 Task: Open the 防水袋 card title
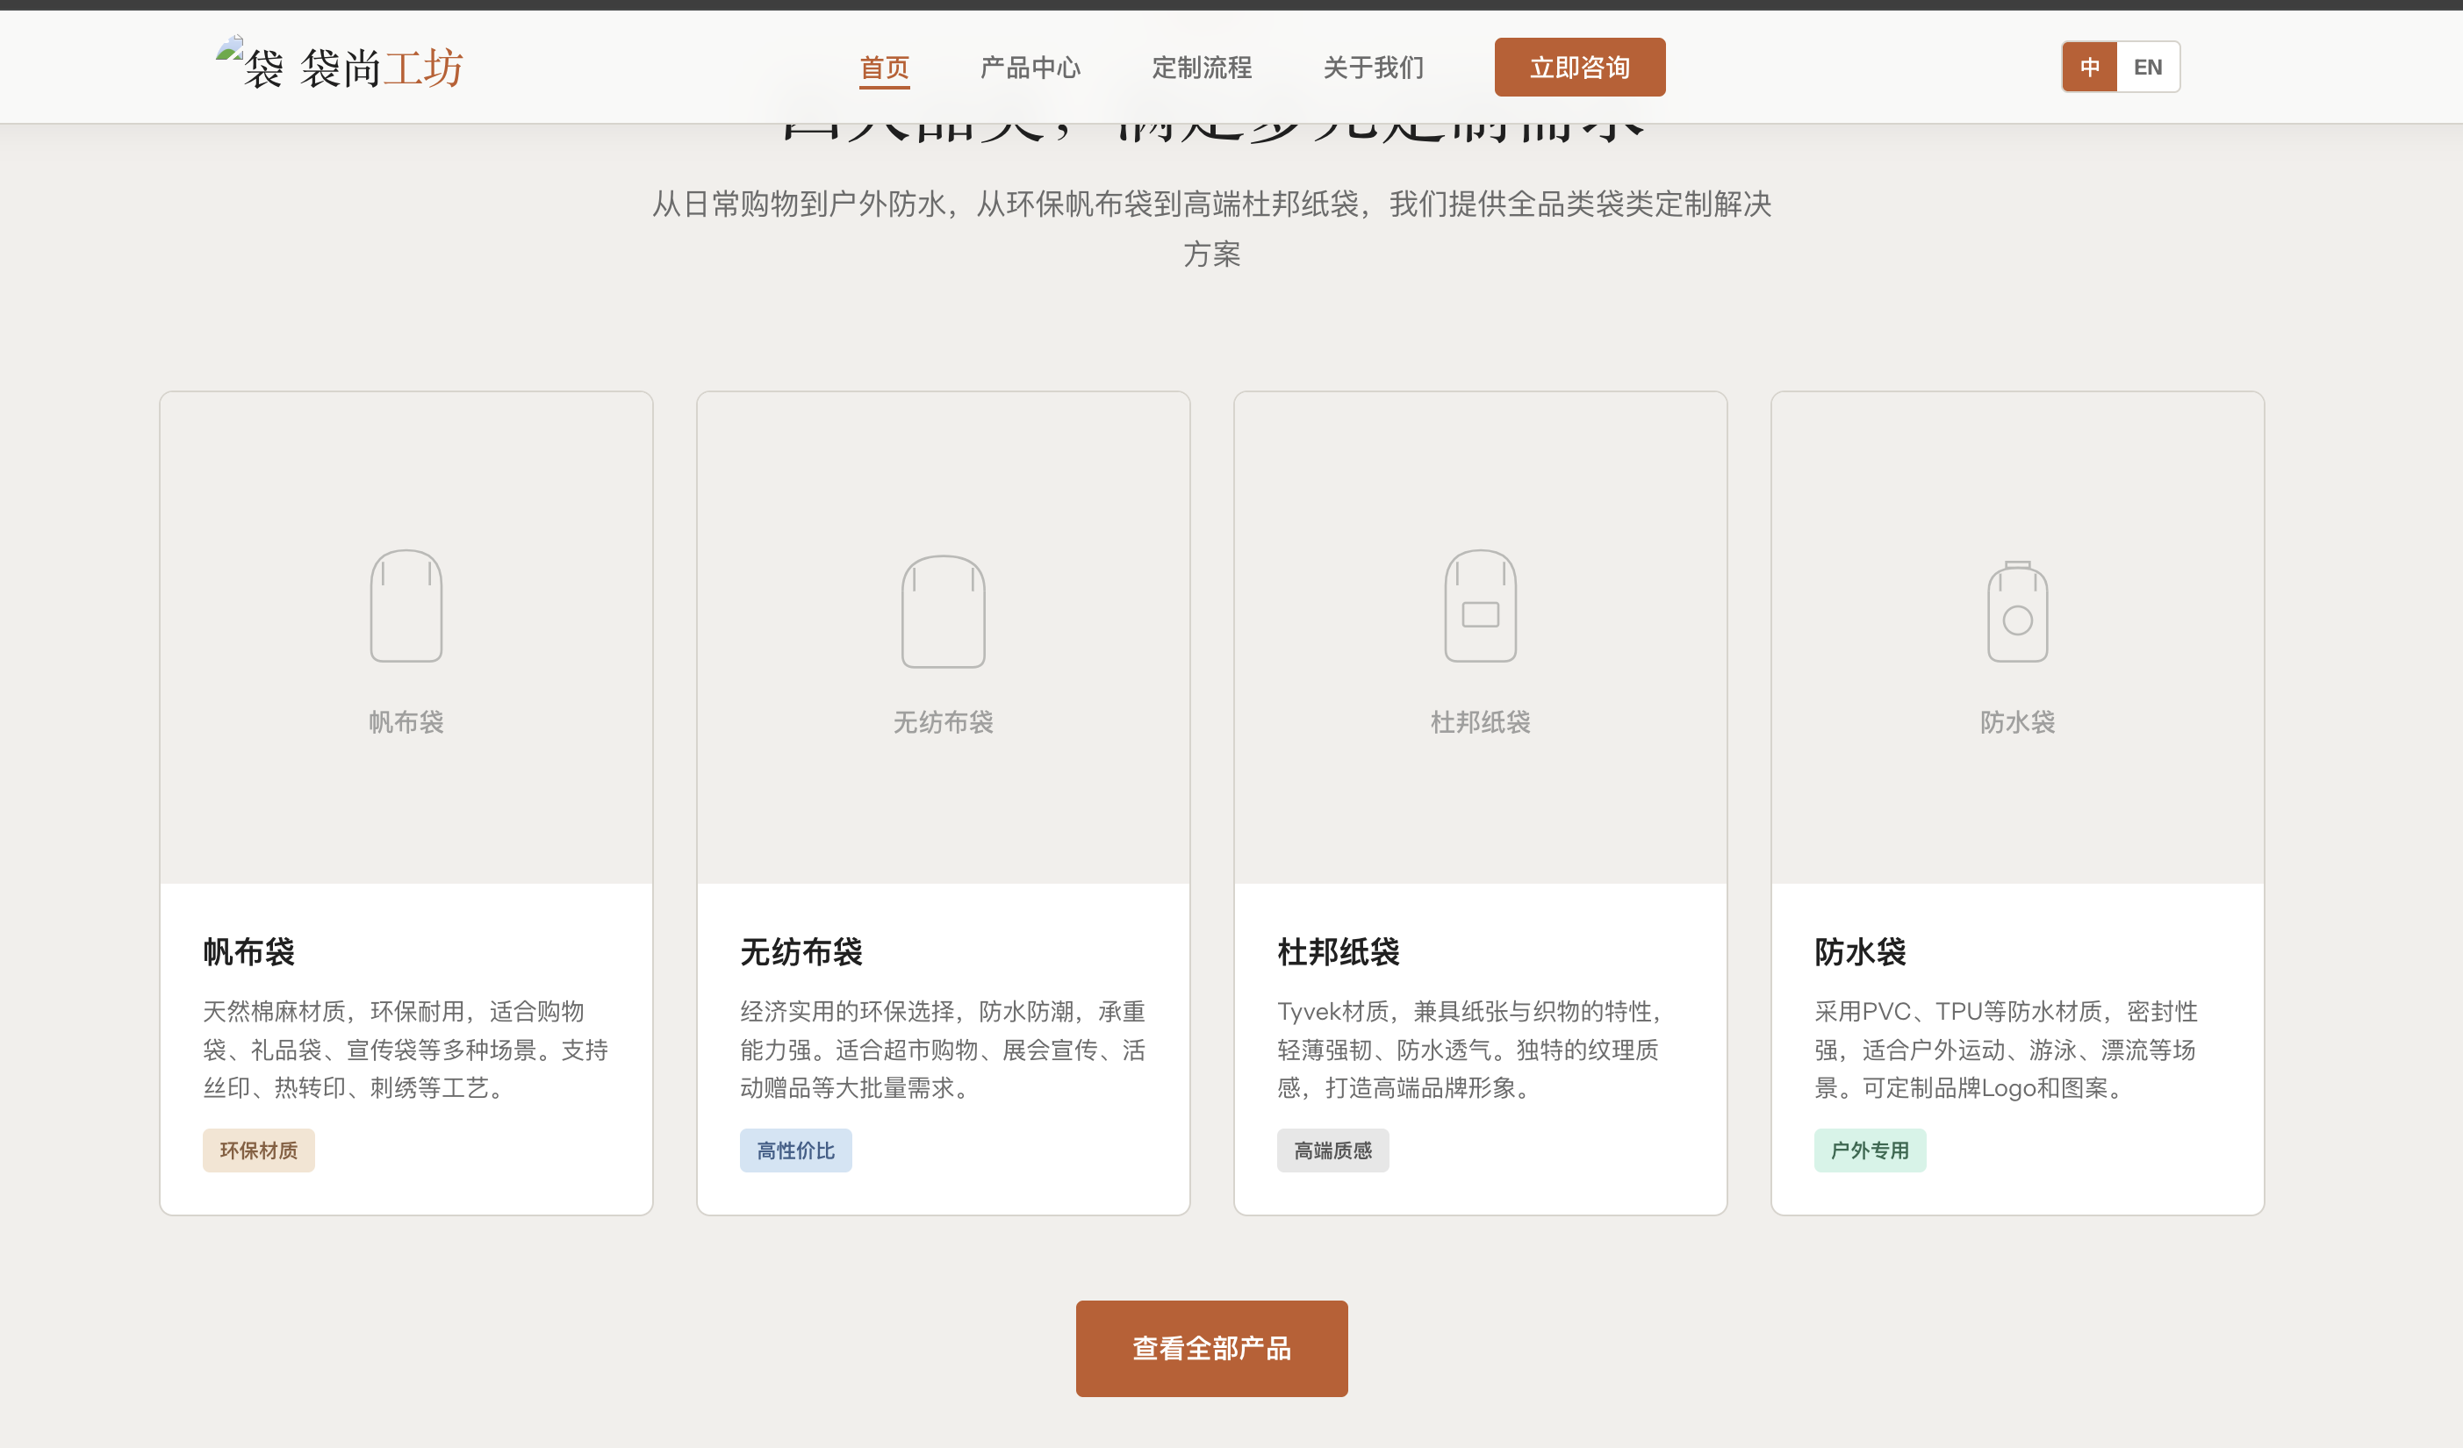[1860, 951]
